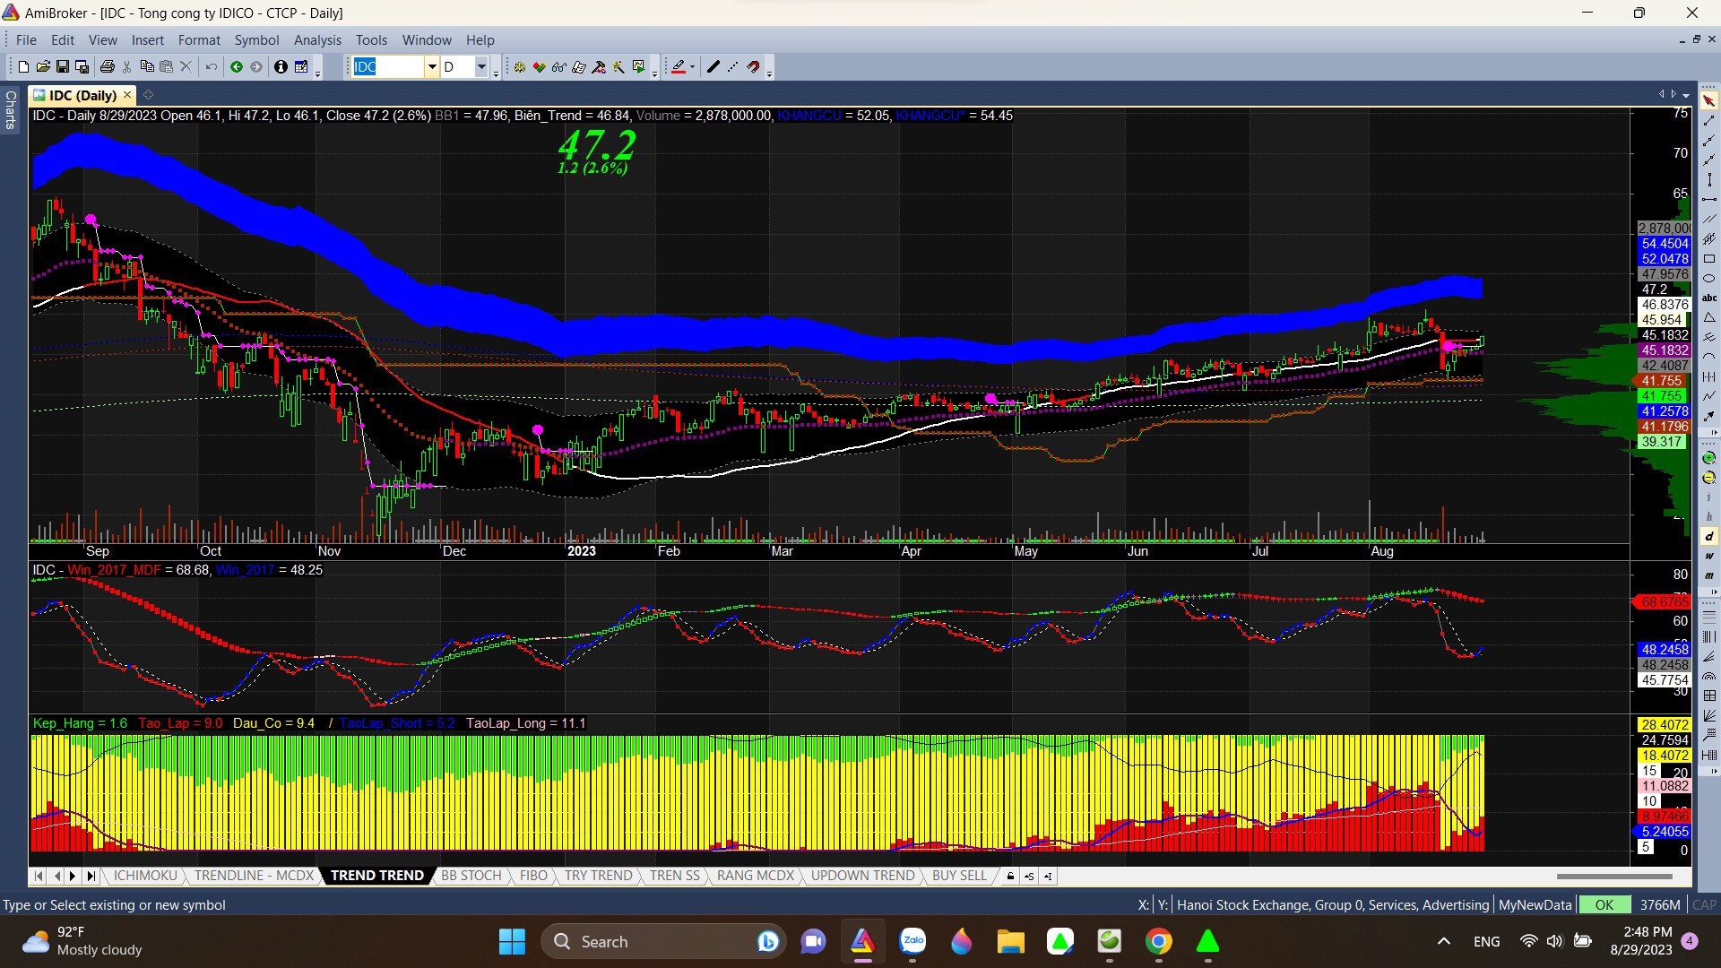Switch to the BB STOCH sheet tab

pyautogui.click(x=471, y=876)
